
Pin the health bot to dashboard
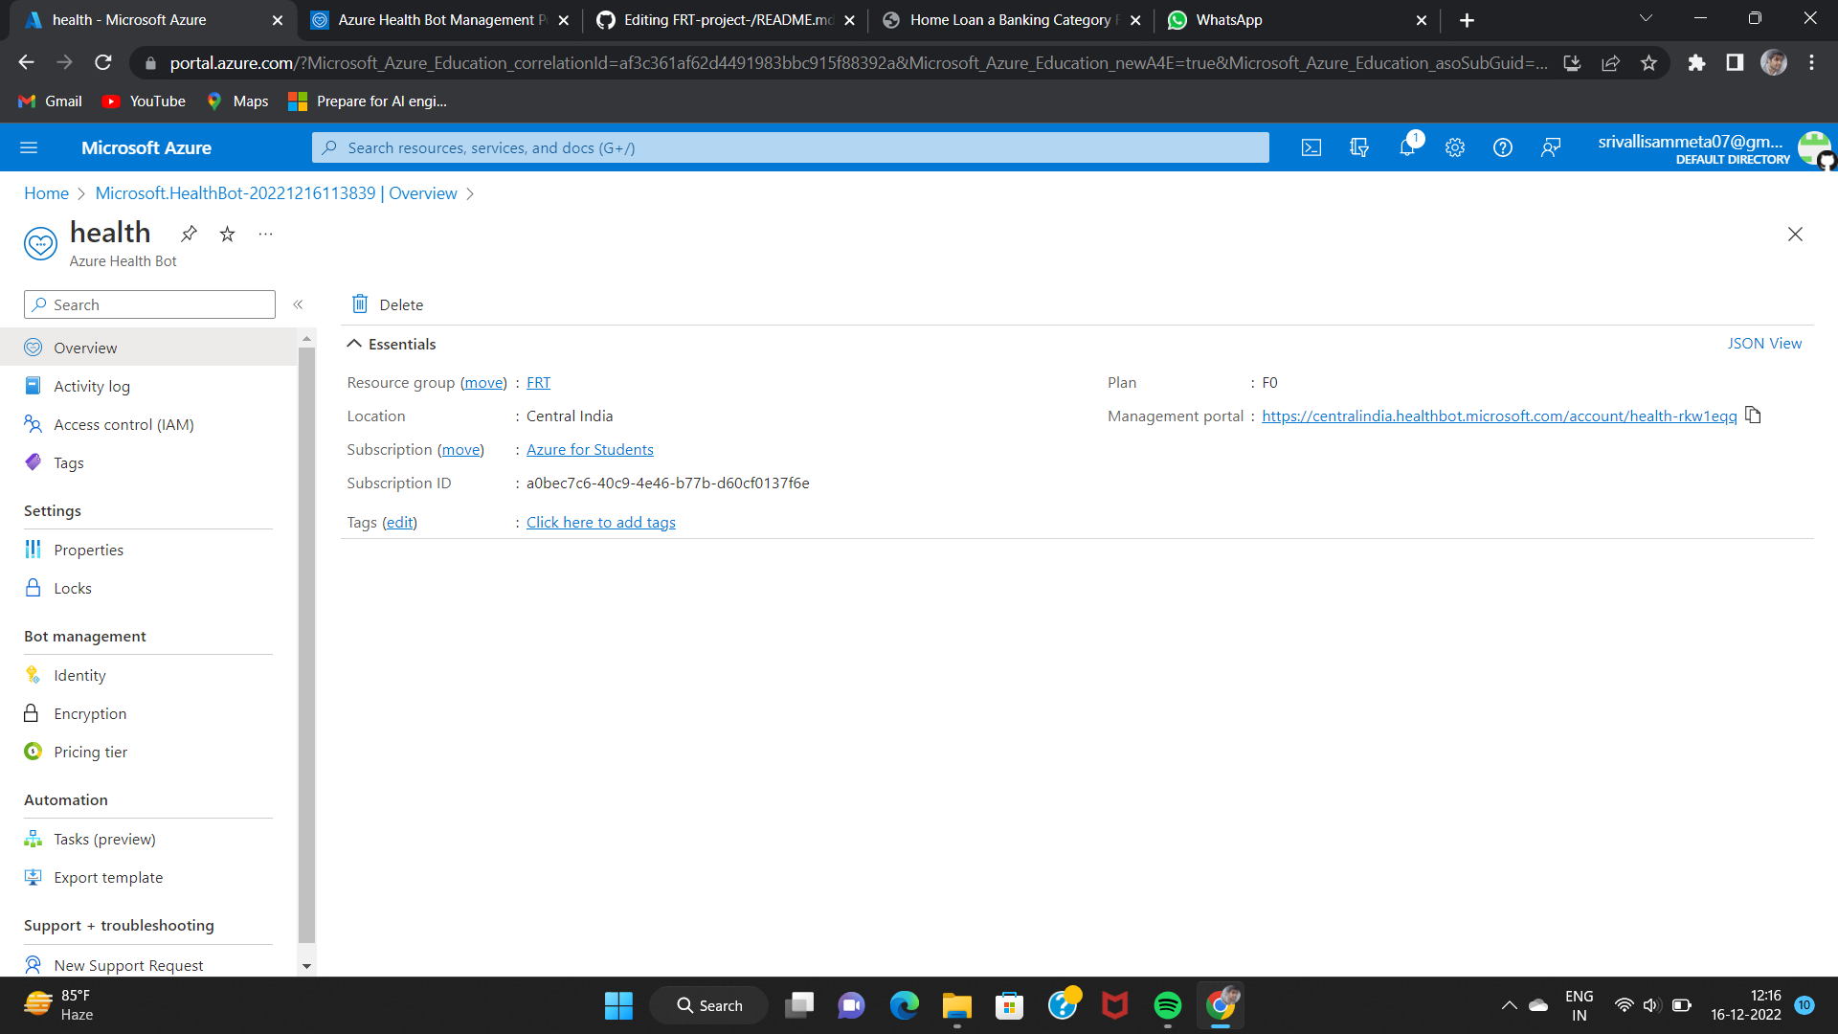click(189, 233)
